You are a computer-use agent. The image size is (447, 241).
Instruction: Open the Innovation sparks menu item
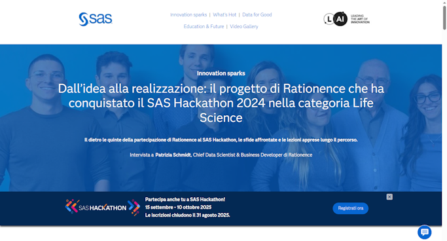[x=188, y=14]
